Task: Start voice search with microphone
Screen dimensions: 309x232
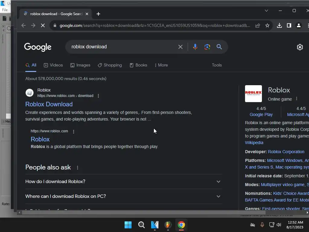Action: 195,47
